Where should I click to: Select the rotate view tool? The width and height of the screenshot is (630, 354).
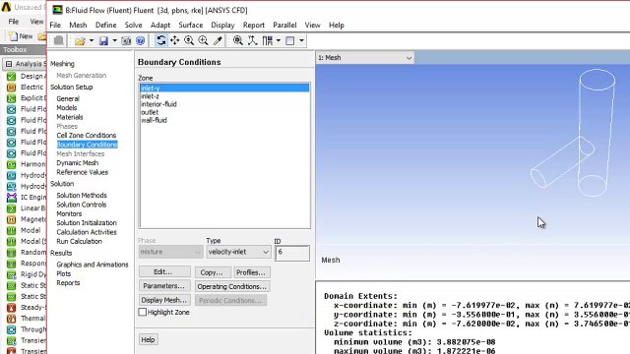pyautogui.click(x=161, y=40)
